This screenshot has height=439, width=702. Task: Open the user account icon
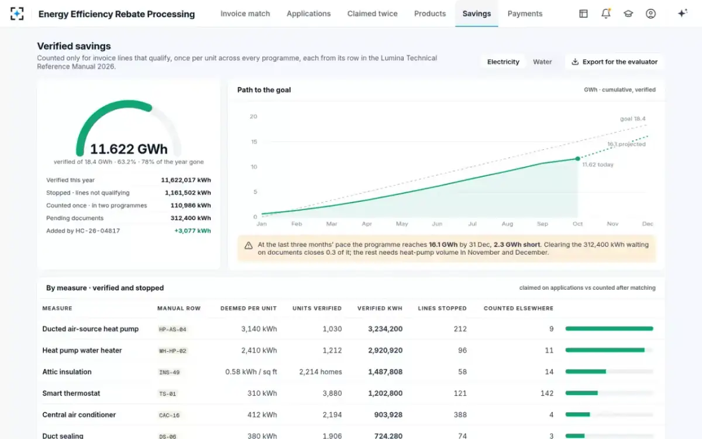651,13
